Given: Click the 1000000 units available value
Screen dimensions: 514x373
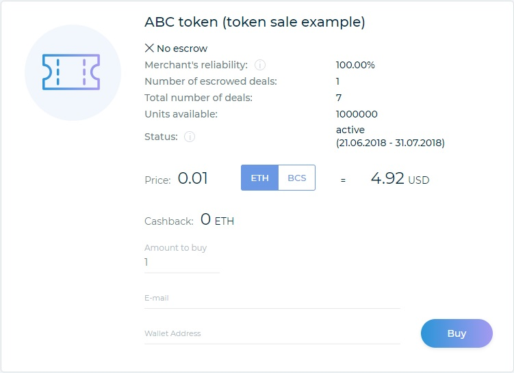Looking at the screenshot, I should (x=357, y=114).
